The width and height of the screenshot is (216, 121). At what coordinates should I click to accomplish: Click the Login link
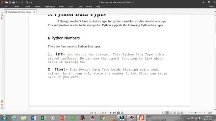212,6
